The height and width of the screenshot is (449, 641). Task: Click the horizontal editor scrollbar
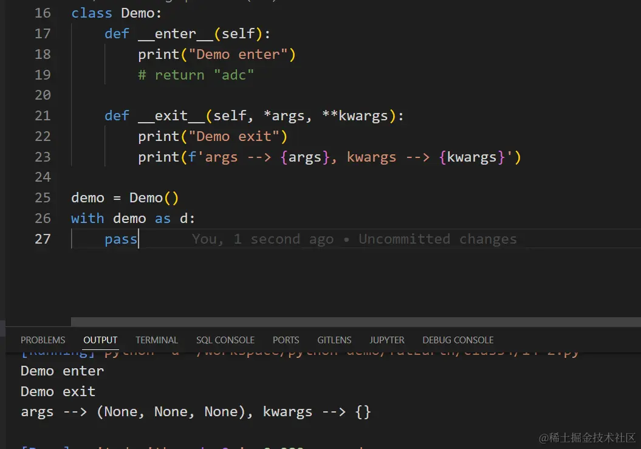[355, 322]
